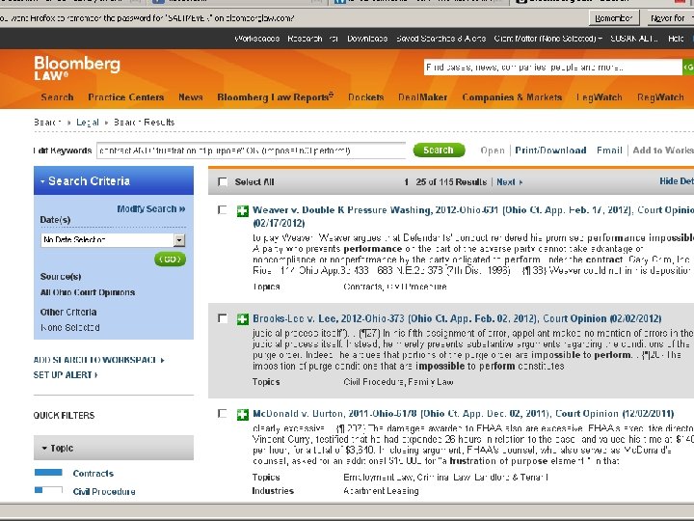Click the green Search button
The image size is (694, 521).
tap(439, 151)
